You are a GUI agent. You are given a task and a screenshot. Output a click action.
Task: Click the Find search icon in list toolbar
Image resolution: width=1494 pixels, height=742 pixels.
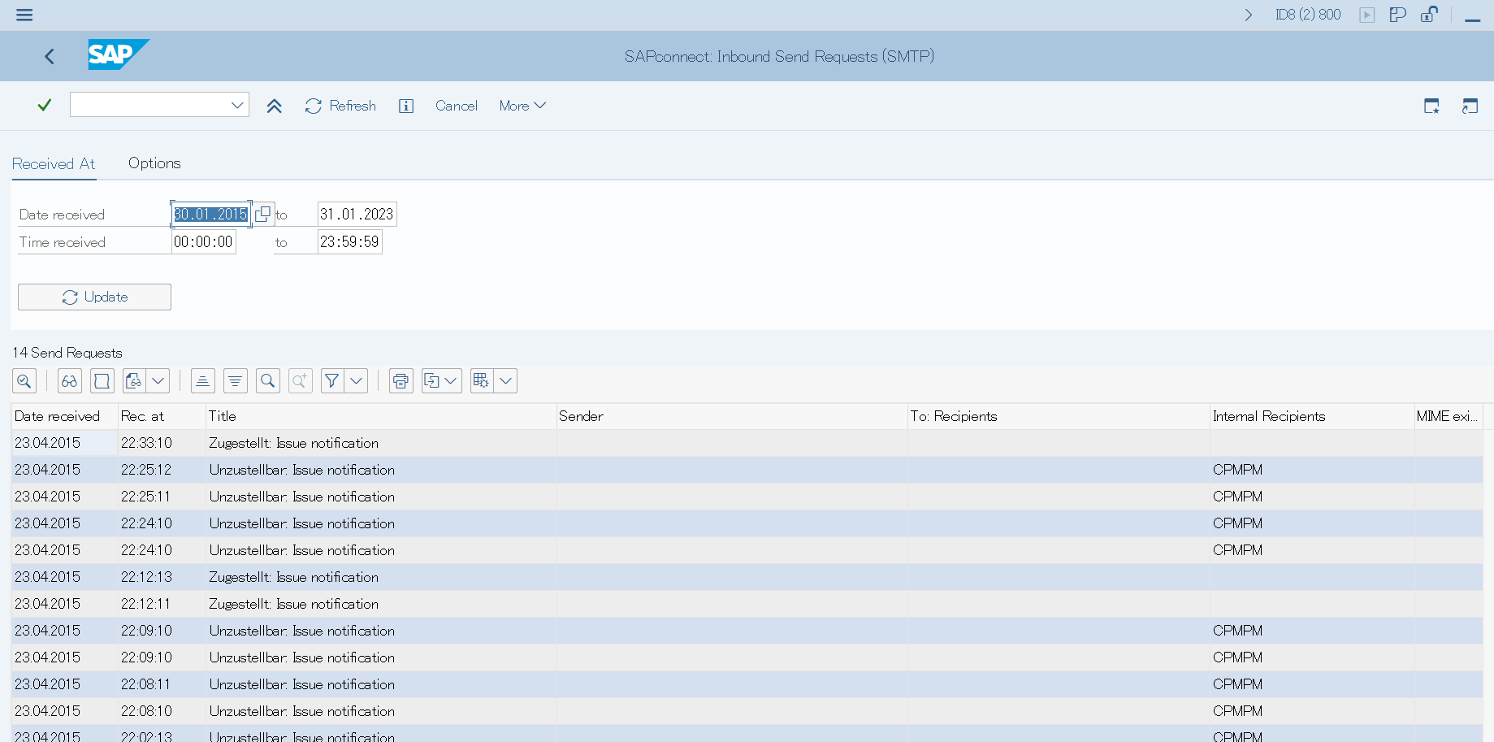[x=267, y=381]
